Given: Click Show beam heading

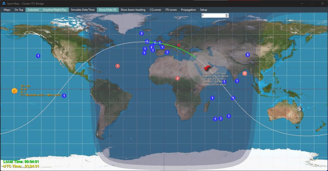Looking at the screenshot, I should (x=133, y=10).
